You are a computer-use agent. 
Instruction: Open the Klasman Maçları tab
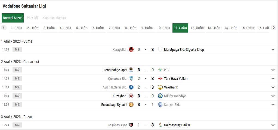click(54, 18)
